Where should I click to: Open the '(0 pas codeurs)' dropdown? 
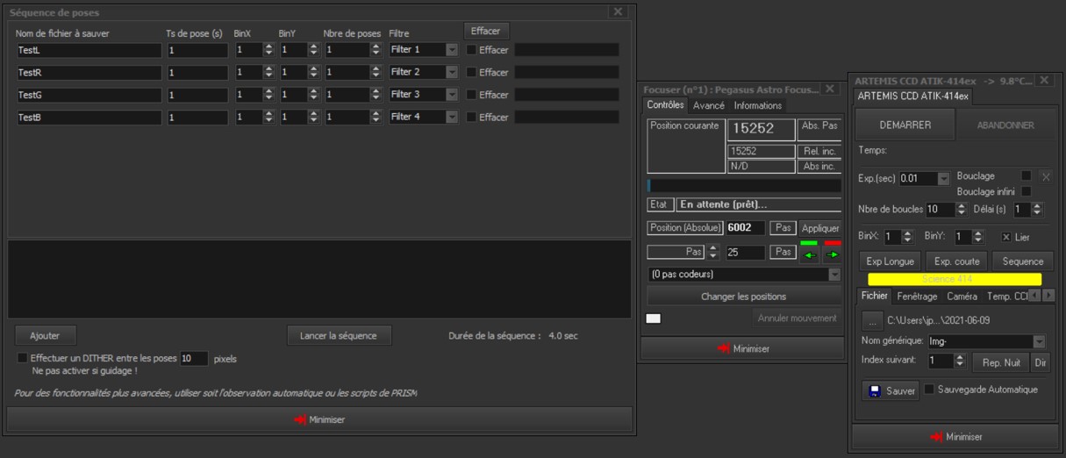pyautogui.click(x=833, y=275)
